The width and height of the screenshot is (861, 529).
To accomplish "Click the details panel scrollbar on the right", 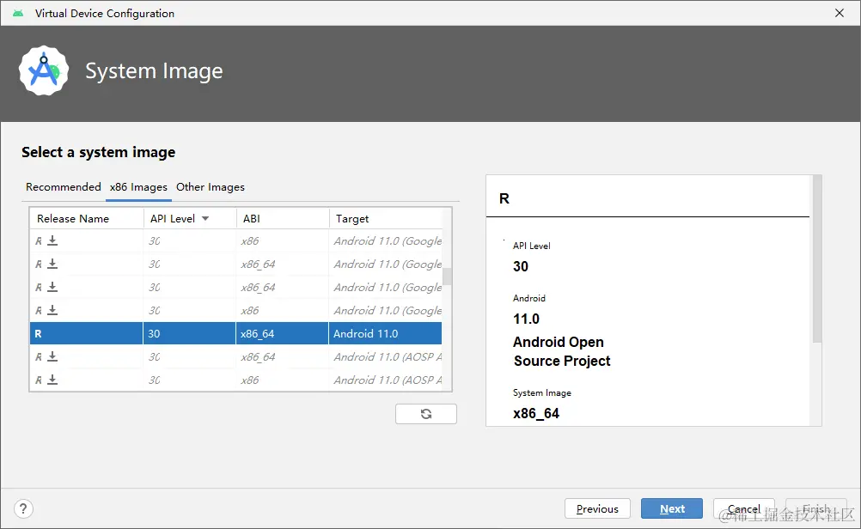I will (817, 259).
